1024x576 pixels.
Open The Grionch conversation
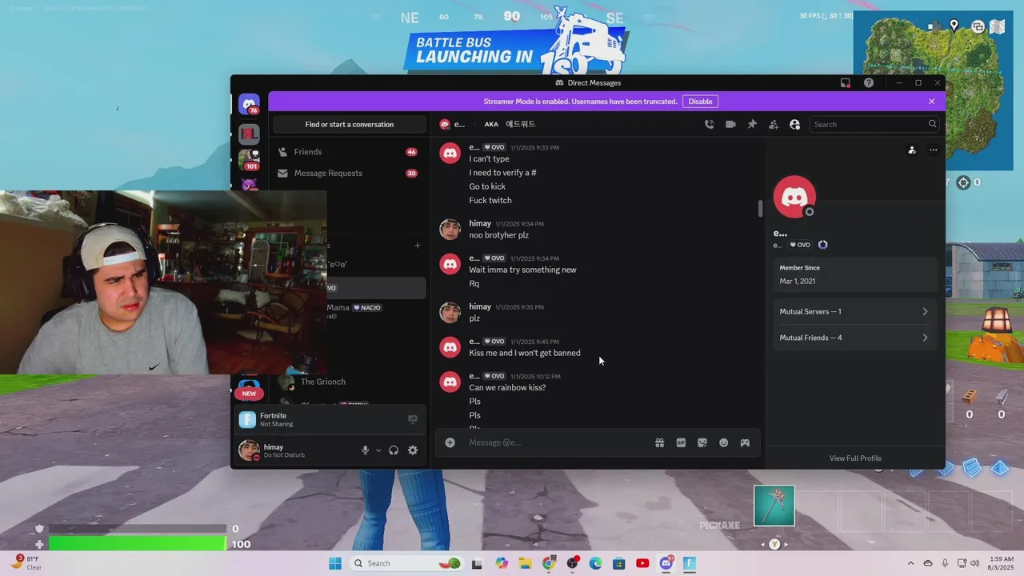350,382
